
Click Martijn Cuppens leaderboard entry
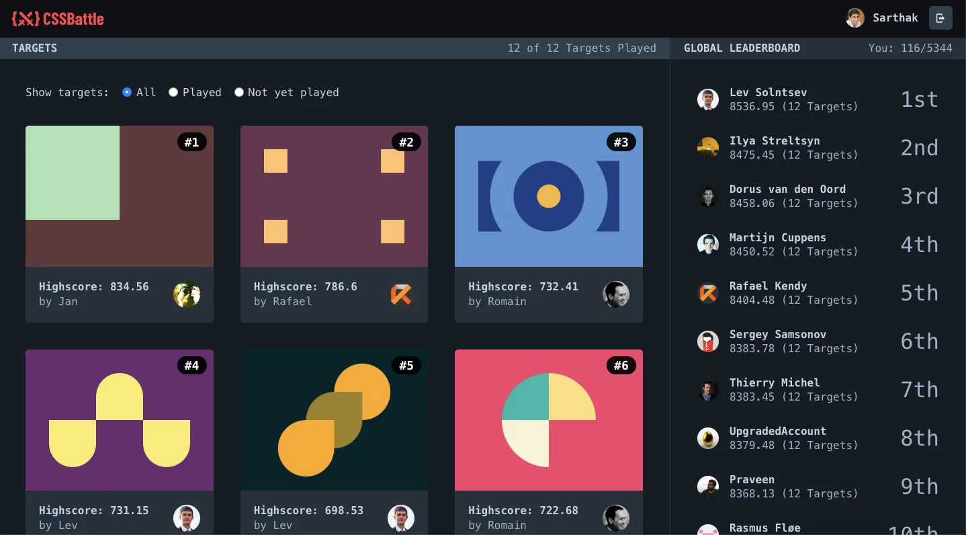[777, 238]
